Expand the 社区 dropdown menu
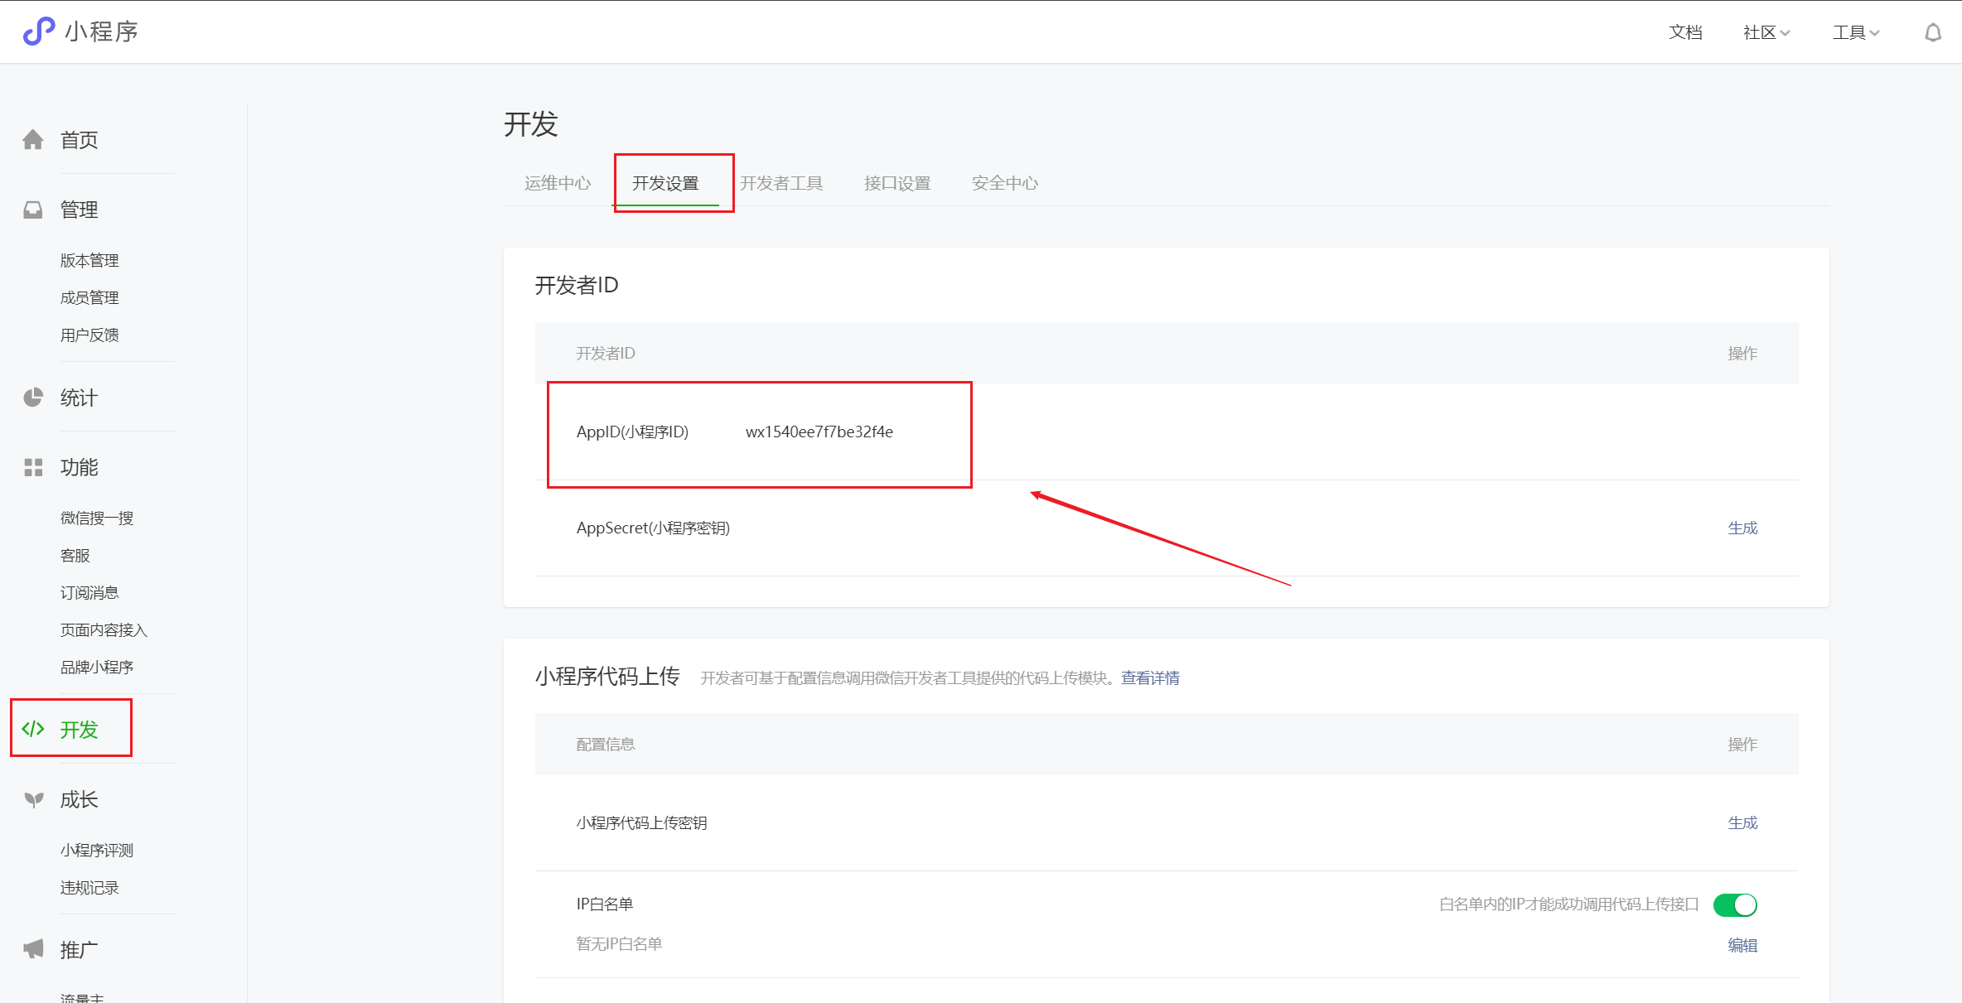 [x=1766, y=31]
